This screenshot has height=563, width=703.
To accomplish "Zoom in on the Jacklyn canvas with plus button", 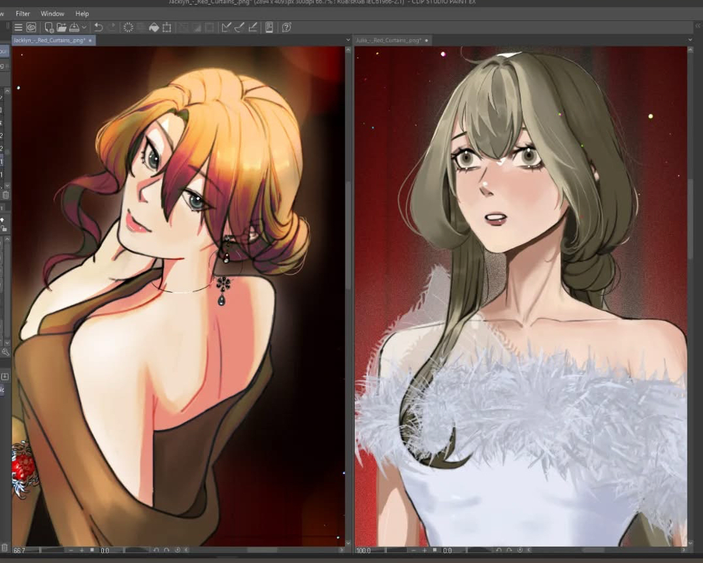I will (82, 551).
